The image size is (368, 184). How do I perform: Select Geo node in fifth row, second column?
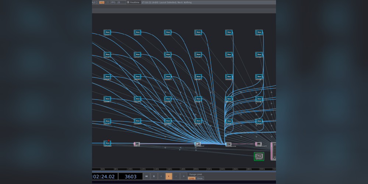click(138, 121)
